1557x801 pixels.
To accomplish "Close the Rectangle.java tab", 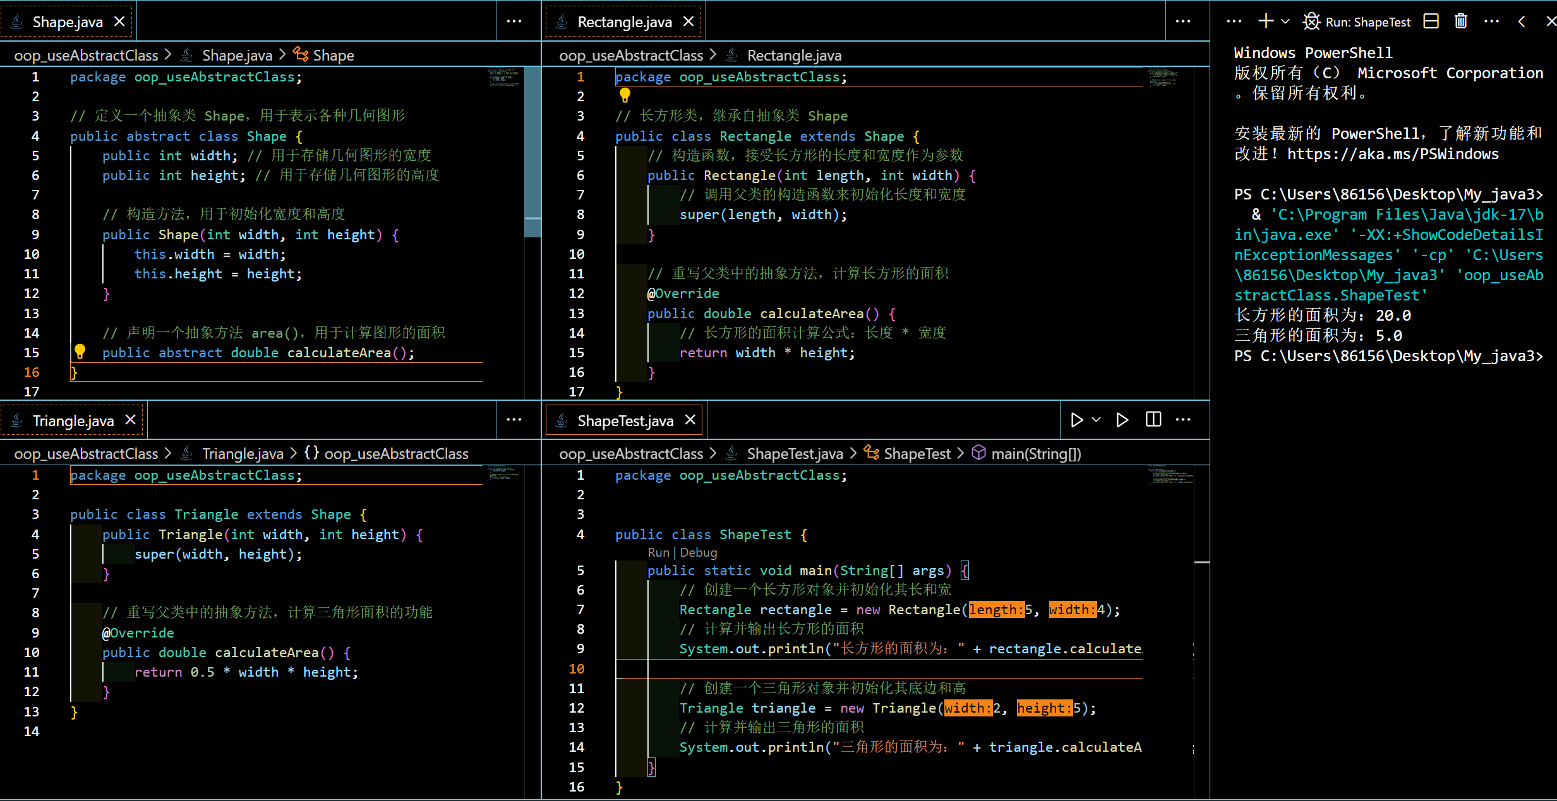I will click(688, 21).
